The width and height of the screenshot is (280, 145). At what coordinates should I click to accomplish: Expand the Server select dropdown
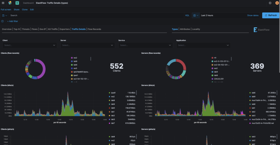87,45
